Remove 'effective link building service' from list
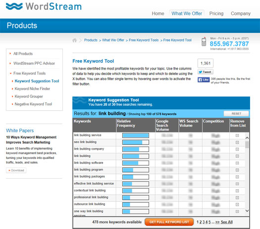 [x=237, y=184]
